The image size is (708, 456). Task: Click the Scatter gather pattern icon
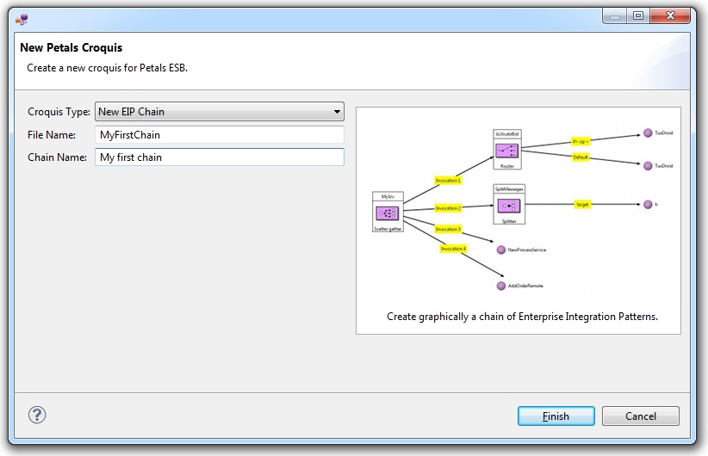tap(388, 213)
